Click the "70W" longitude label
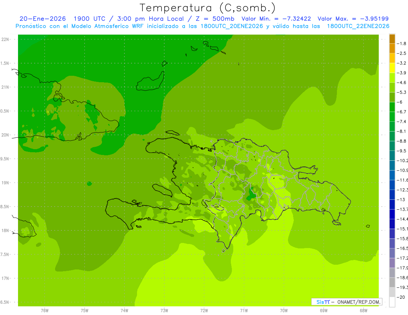The image size is (408, 315). coord(284,310)
